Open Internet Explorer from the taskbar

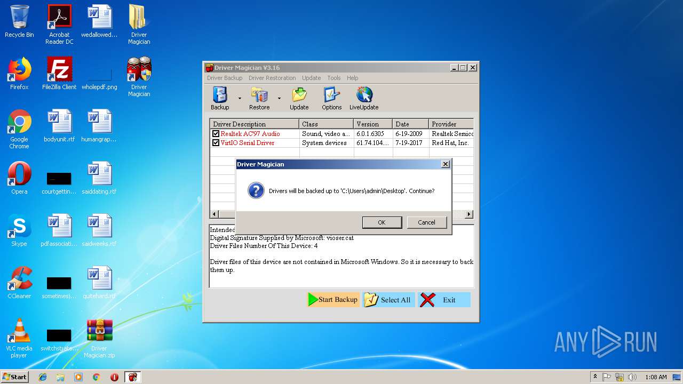[43, 377]
